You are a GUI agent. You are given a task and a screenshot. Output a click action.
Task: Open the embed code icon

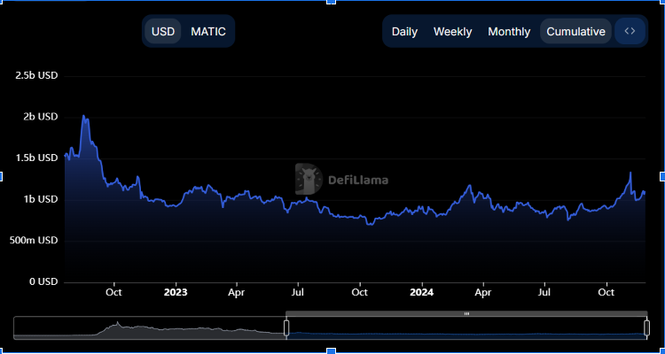pos(630,31)
